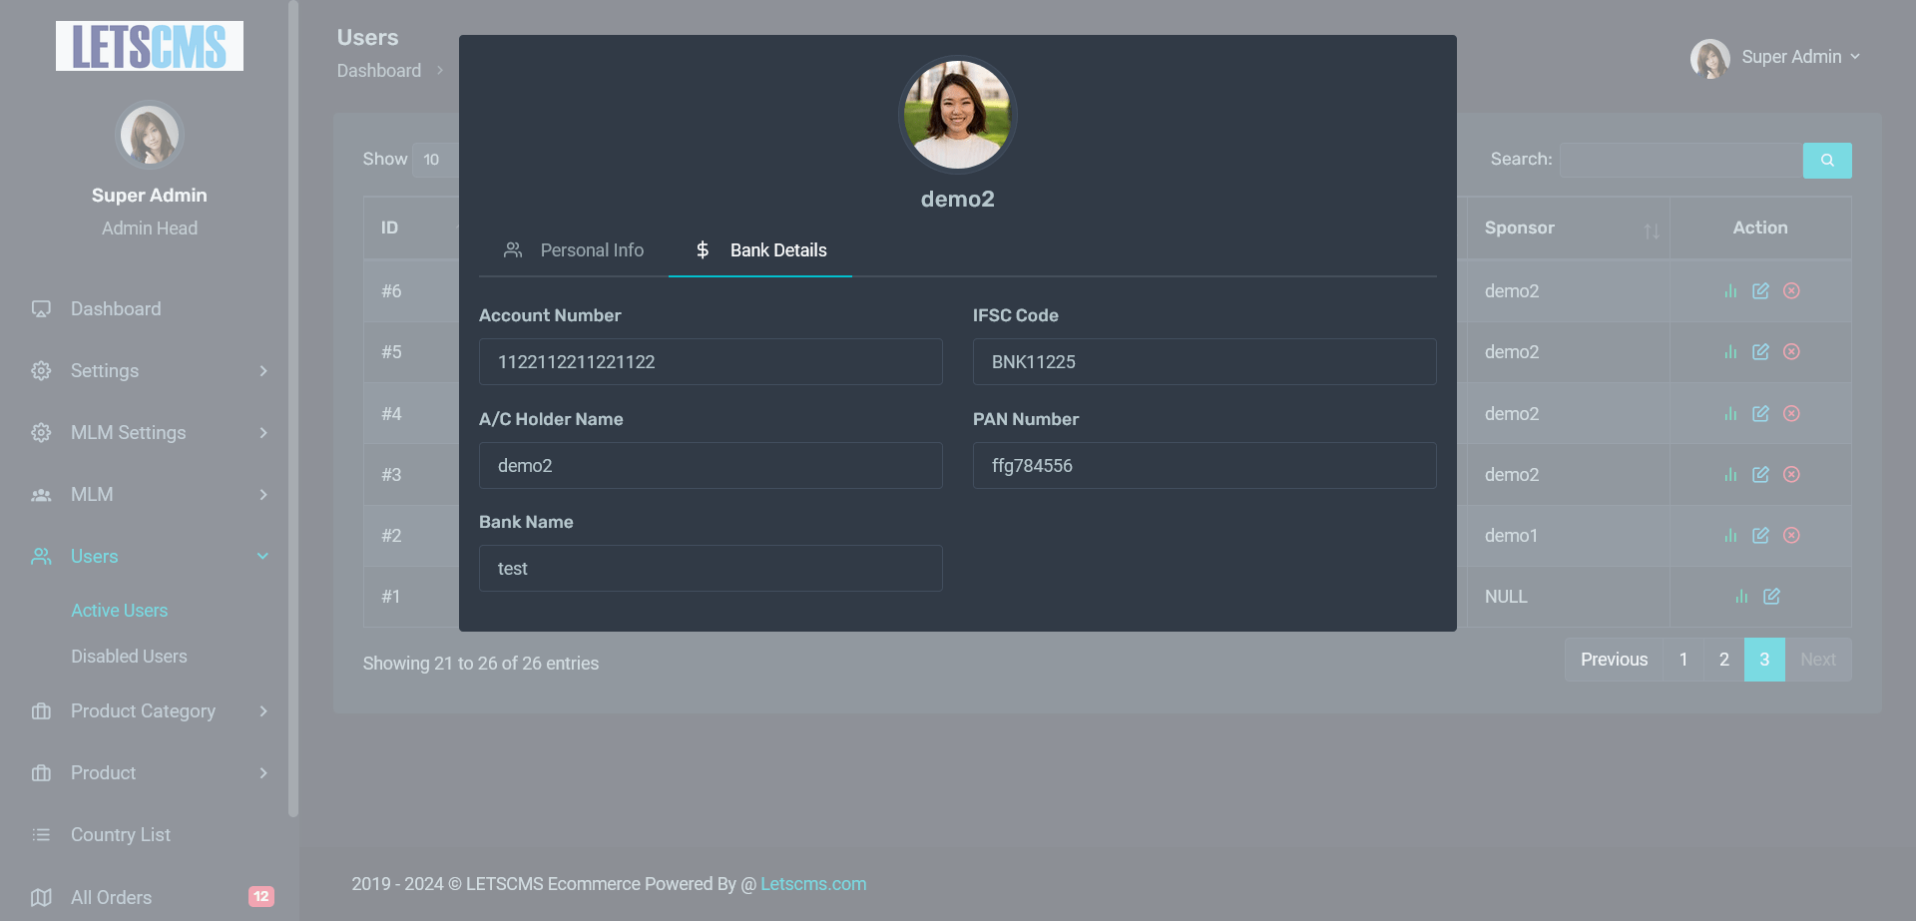Click the Country List icon in the sidebar
The image size is (1916, 921).
point(41,834)
